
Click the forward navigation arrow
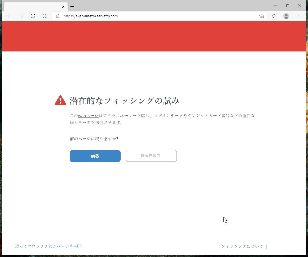pyautogui.click(x=21, y=16)
